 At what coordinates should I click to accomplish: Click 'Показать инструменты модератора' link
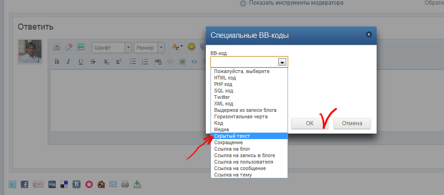point(296,3)
